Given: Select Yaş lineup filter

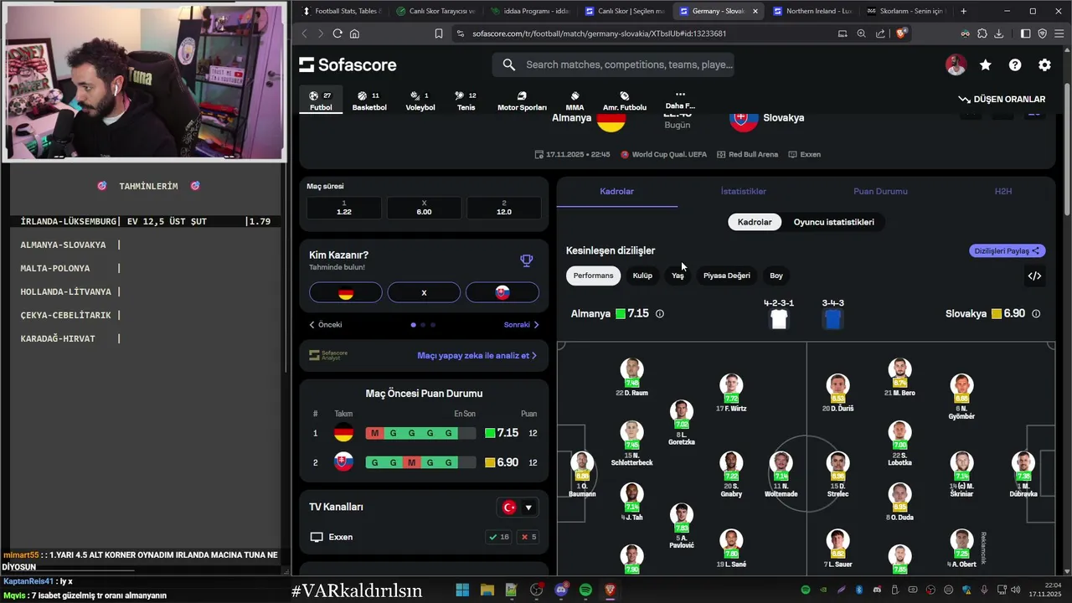Looking at the screenshot, I should pos(678,276).
